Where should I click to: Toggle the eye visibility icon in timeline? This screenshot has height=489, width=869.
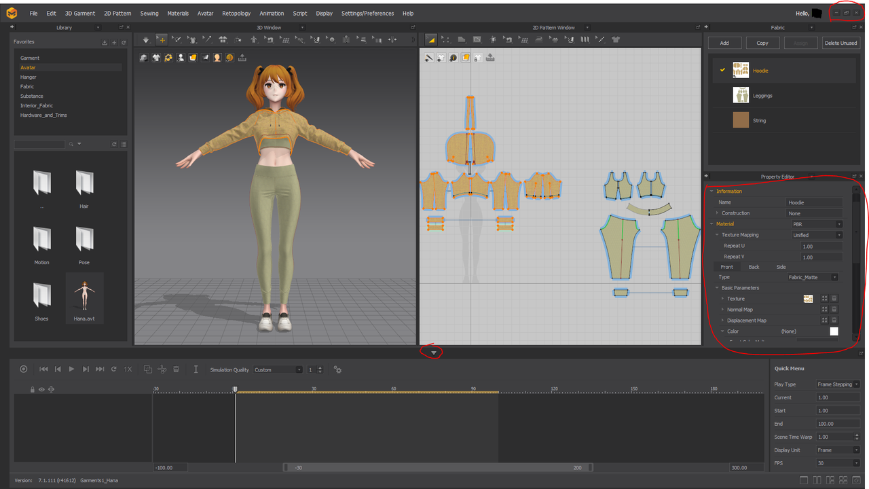41,389
